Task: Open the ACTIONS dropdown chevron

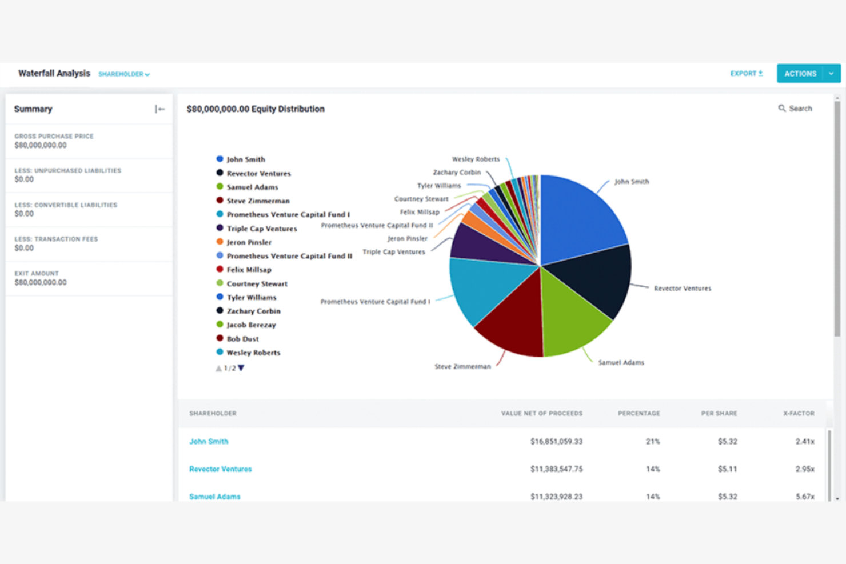Action: click(831, 73)
